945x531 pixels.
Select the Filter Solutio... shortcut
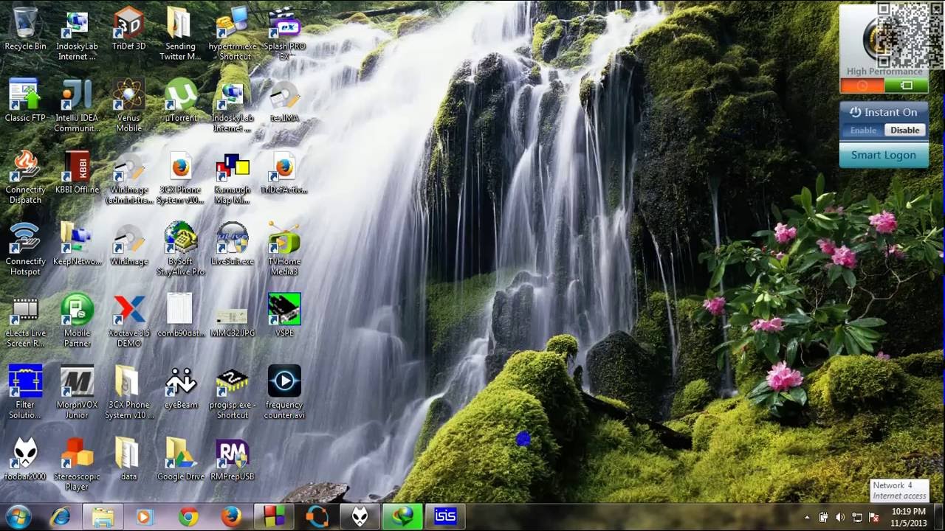[x=25, y=392]
